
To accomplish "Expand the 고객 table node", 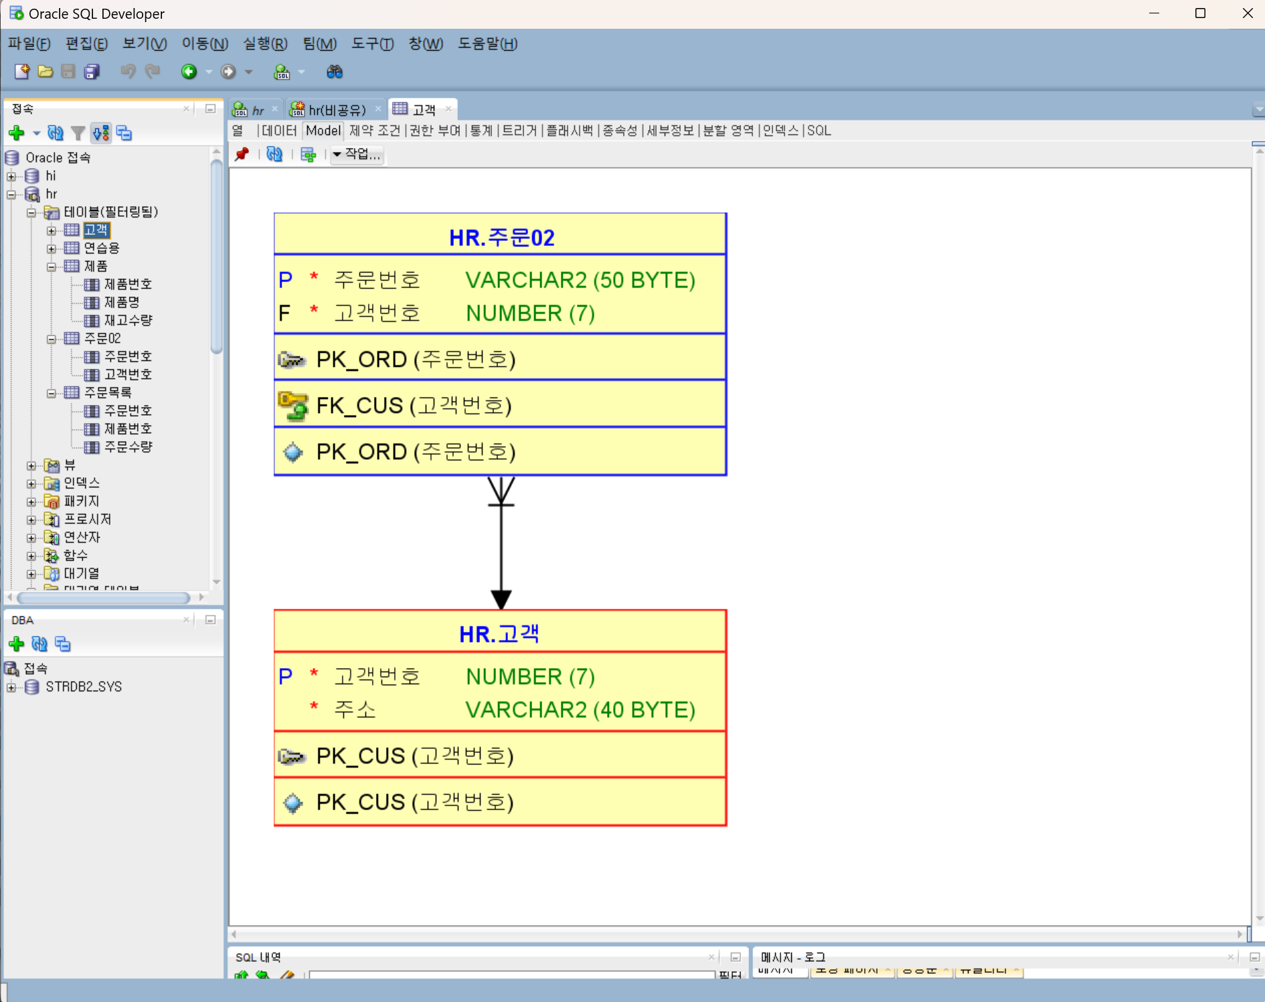I will point(52,231).
